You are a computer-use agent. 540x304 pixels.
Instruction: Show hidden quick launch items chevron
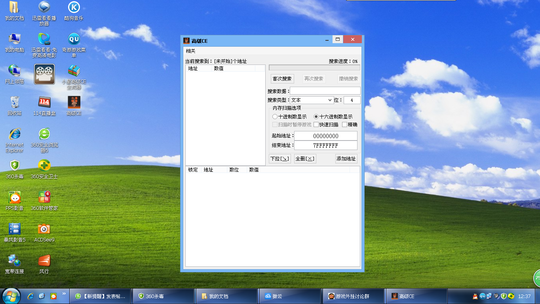64,294
